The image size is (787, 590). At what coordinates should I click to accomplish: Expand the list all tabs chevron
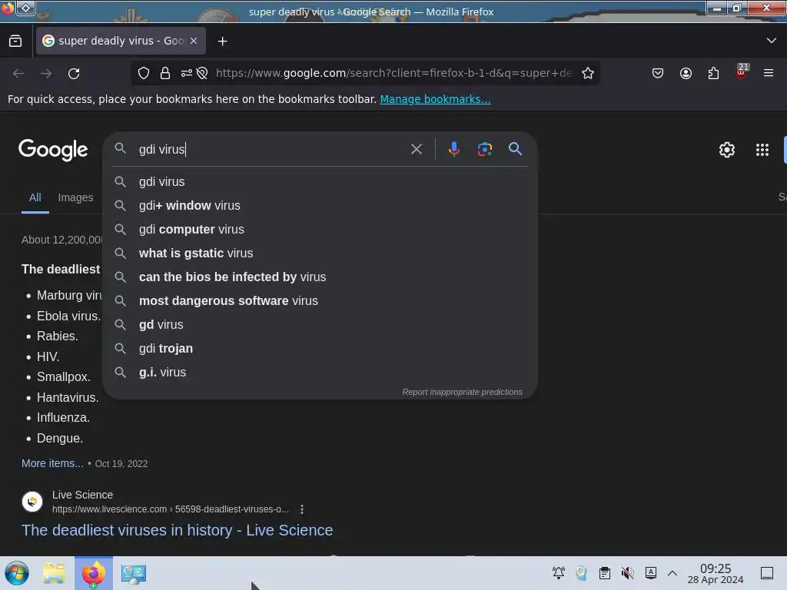pos(772,41)
